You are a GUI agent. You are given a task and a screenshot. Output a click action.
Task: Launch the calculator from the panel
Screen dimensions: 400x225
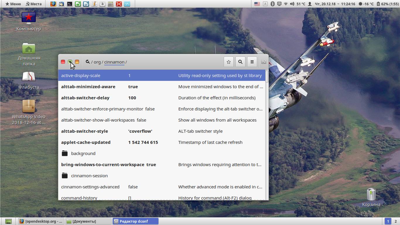(110, 4)
